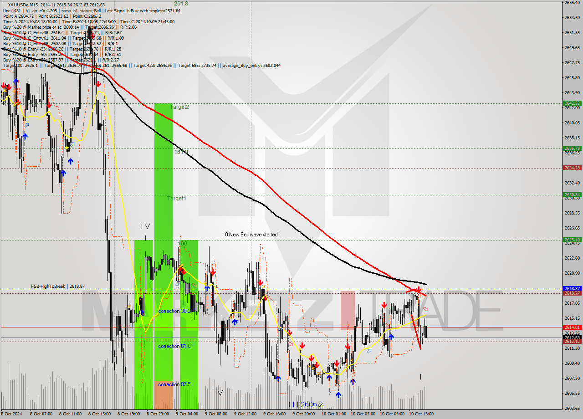Screen dimensions: 583x419
Task: Click the '10 Oct 01:00' time axis label
Action: click(x=333, y=414)
